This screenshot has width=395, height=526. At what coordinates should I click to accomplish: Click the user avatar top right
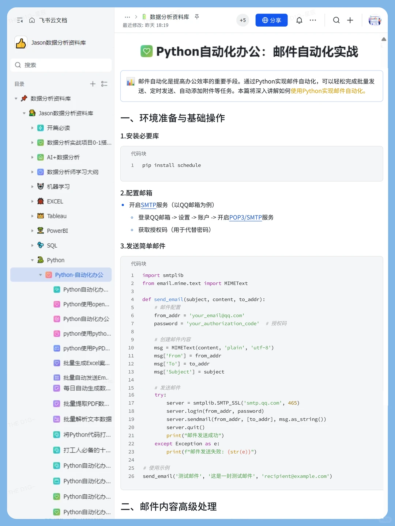click(x=375, y=20)
